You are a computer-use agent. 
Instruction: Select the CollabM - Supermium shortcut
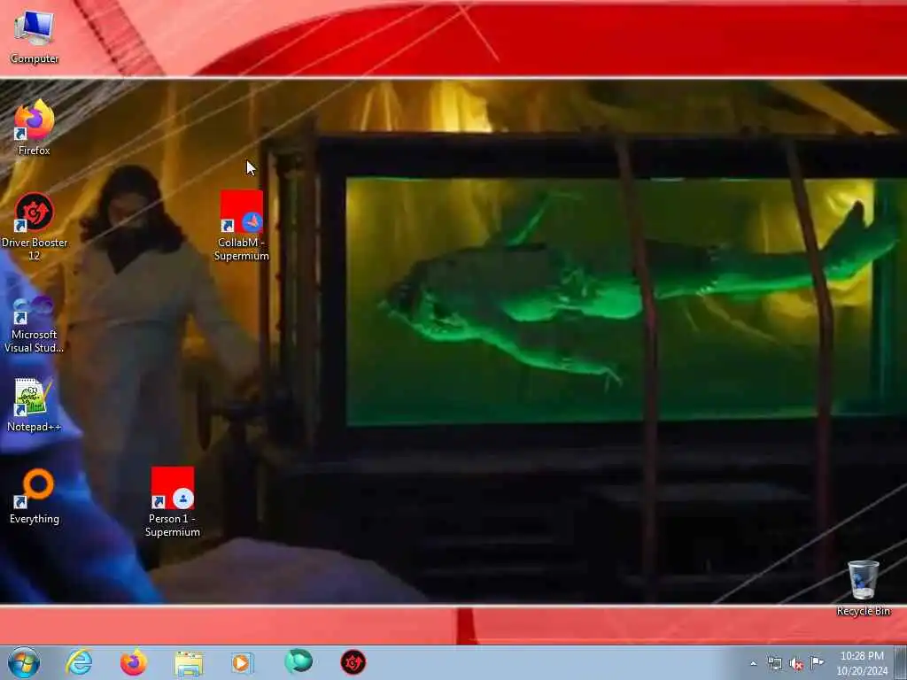point(241,226)
